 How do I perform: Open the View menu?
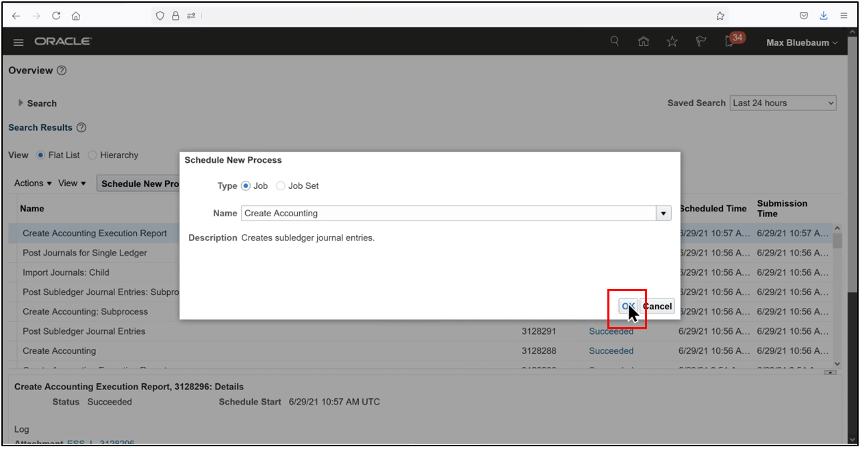(x=71, y=183)
